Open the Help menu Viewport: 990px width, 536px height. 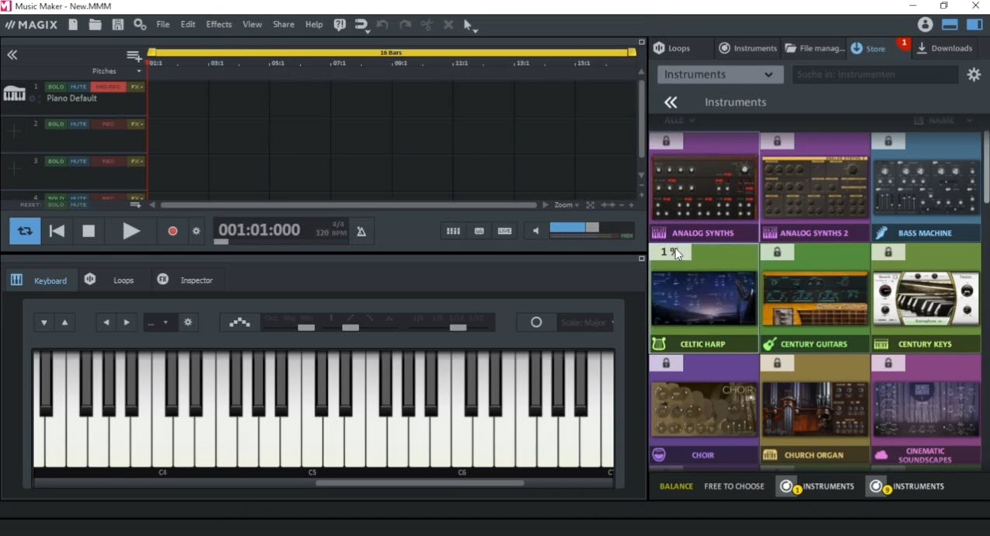coord(314,25)
